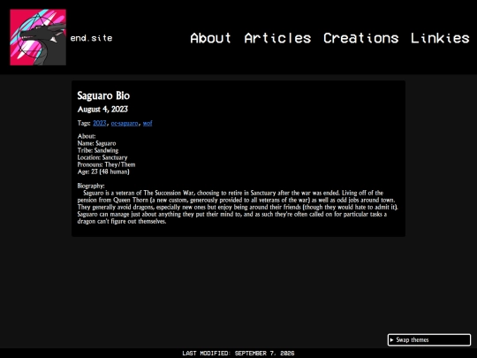Click the August 4, 2023 date
Screen dimensions: 477x358
click(x=102, y=110)
